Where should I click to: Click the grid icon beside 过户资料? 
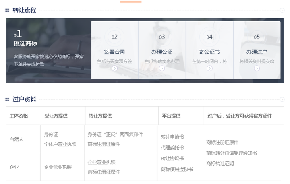point(7,100)
